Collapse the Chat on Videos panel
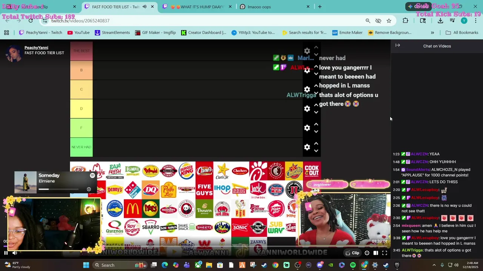The height and width of the screenshot is (271, 483). [x=398, y=46]
